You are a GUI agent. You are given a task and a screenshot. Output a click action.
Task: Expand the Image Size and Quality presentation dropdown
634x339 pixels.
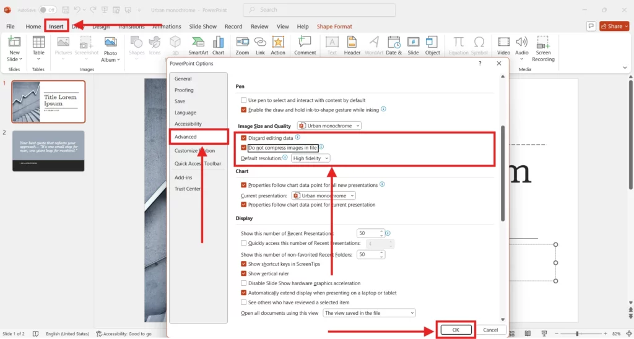coord(329,126)
